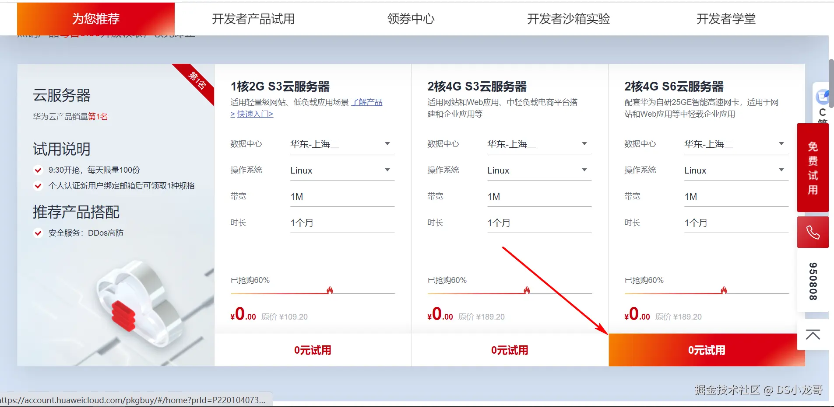This screenshot has height=407, width=834.
Task: Select the 开发者沙箱实验 tab
Action: pyautogui.click(x=569, y=19)
